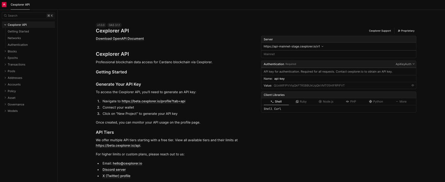Screen dimensions: 445x182
Task: Click the OAS 3.1.1 badge
Action: tap(115, 25)
